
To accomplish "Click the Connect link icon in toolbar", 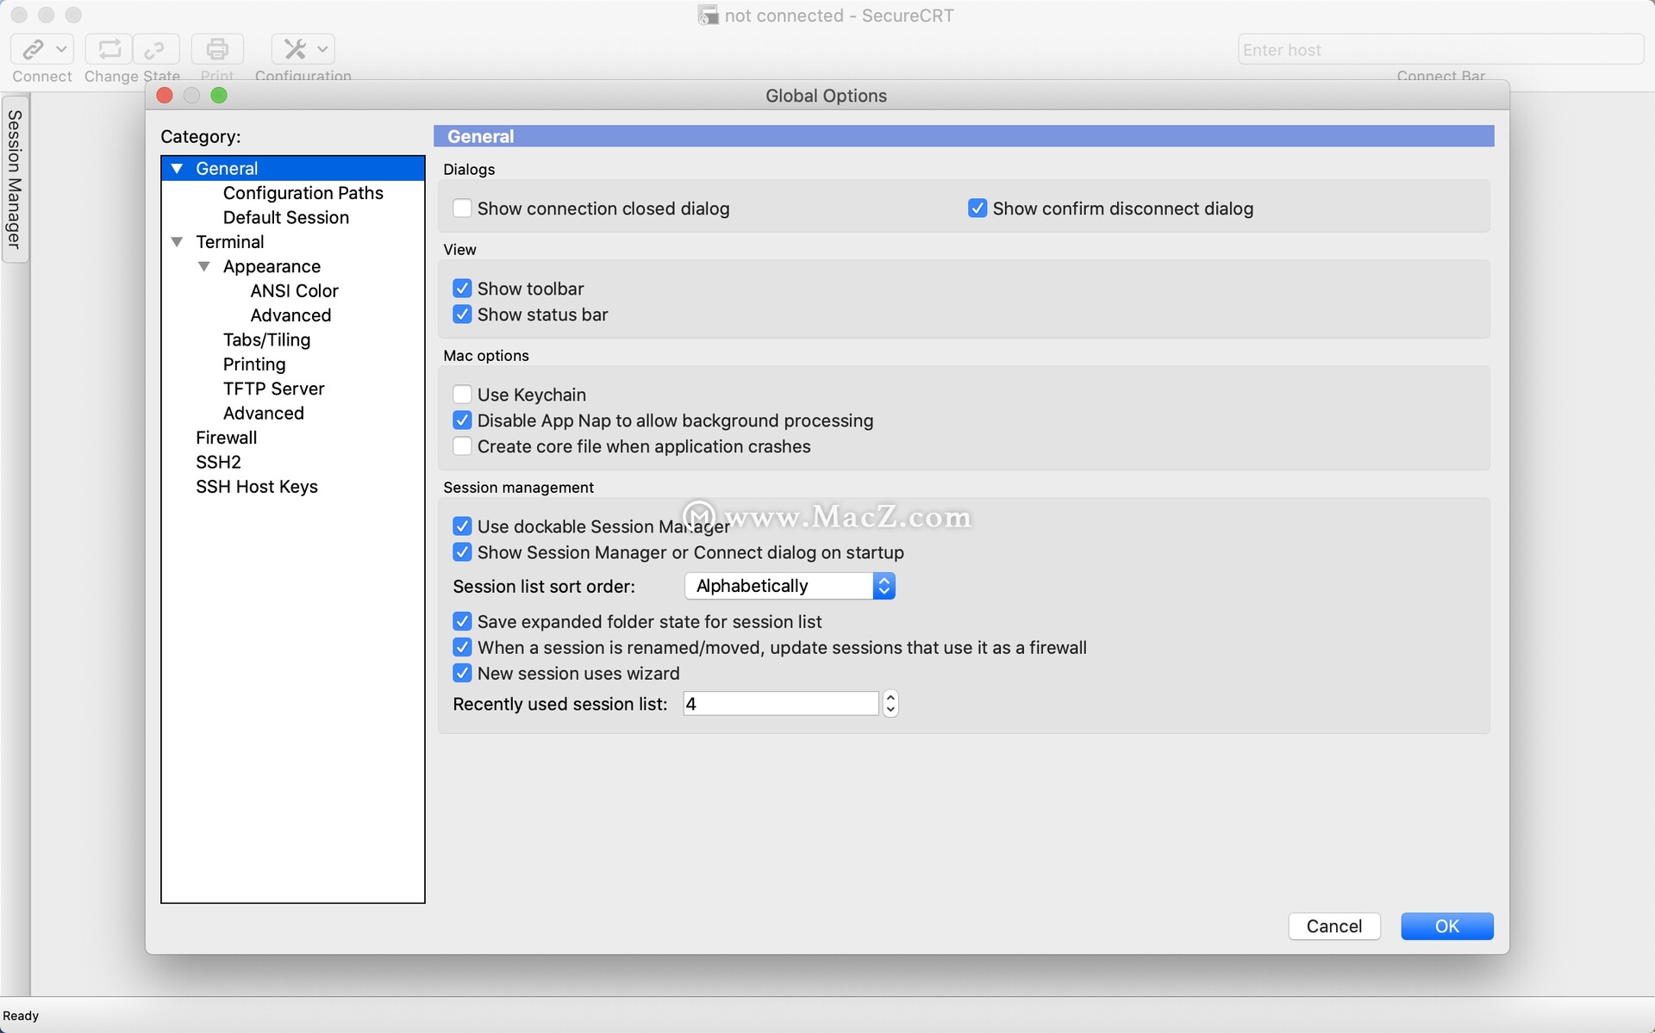I will 33,49.
